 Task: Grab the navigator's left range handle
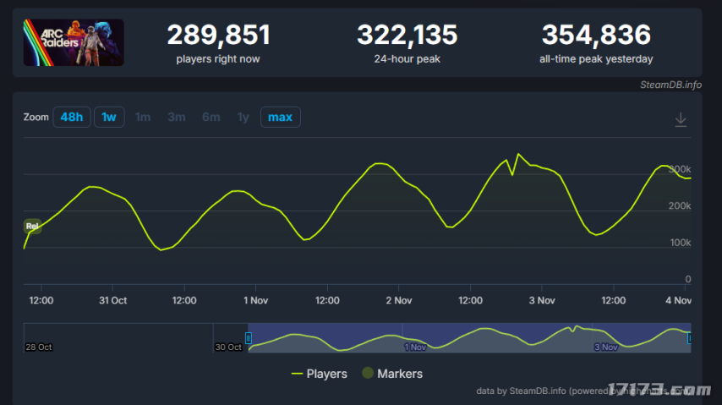click(248, 338)
